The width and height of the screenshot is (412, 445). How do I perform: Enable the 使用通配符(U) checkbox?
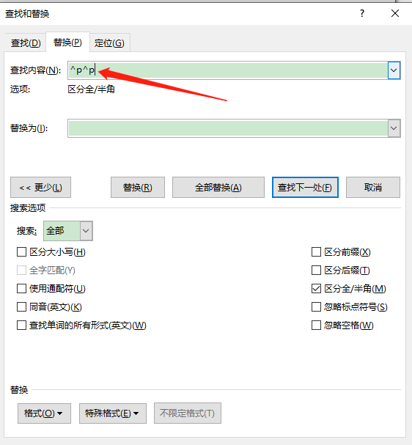[21, 289]
